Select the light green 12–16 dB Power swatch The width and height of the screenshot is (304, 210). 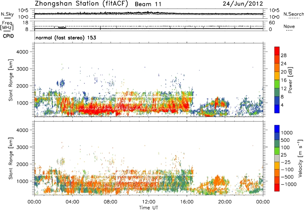point(277,84)
